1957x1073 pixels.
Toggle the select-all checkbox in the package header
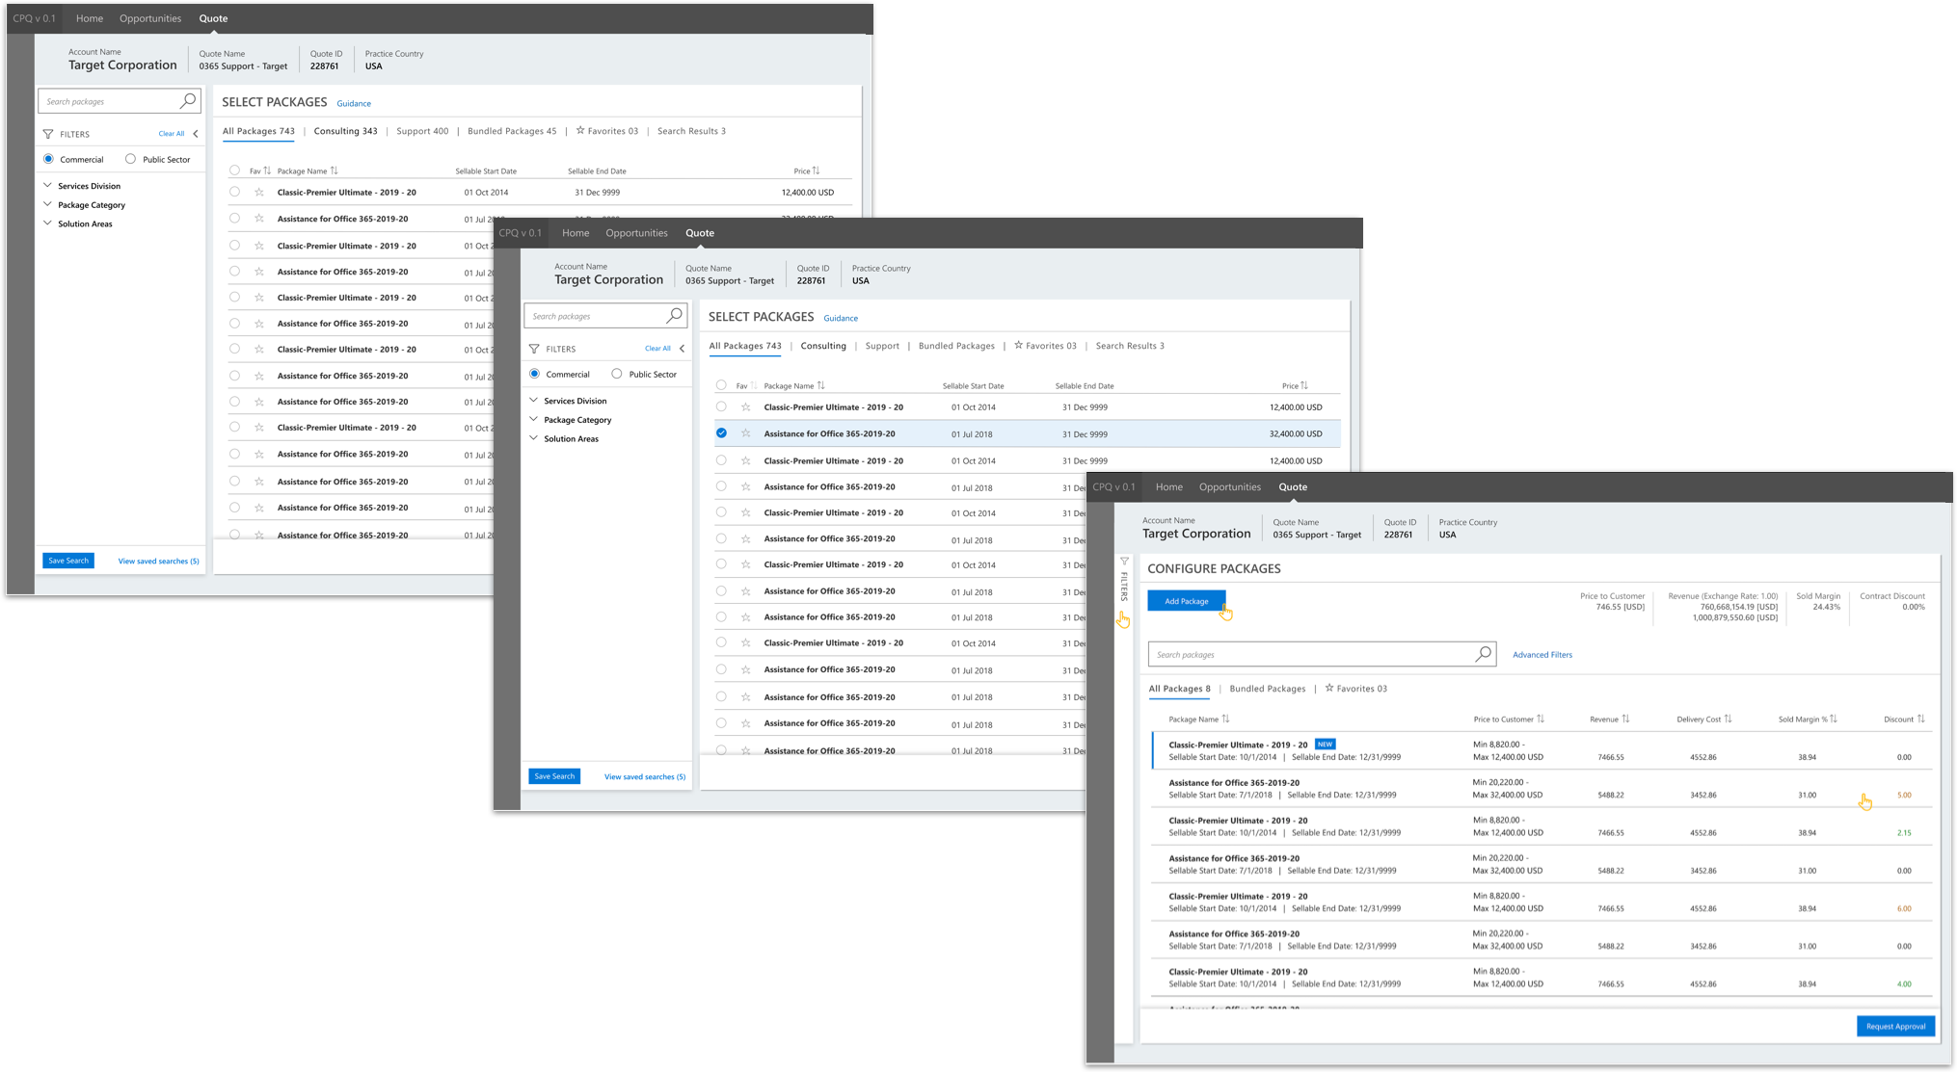tap(234, 170)
